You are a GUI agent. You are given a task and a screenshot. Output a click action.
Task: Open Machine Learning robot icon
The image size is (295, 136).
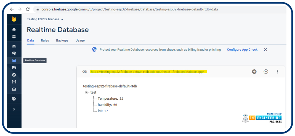[x=14, y=89]
